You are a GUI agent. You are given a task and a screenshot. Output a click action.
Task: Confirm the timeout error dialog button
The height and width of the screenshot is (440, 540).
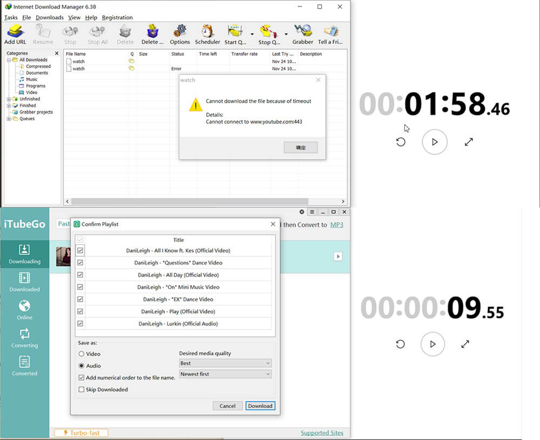[x=301, y=147]
